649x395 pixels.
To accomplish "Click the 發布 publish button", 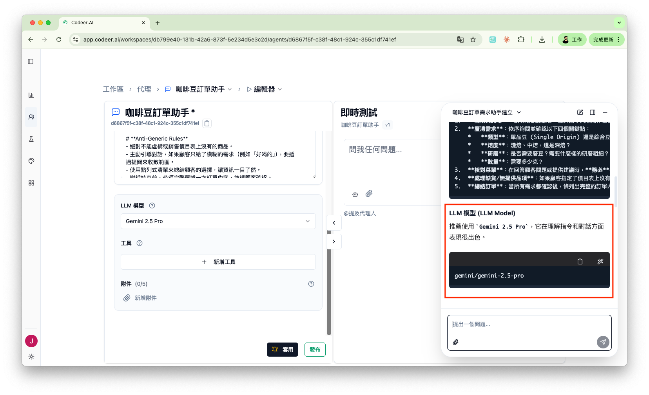I will click(x=315, y=350).
